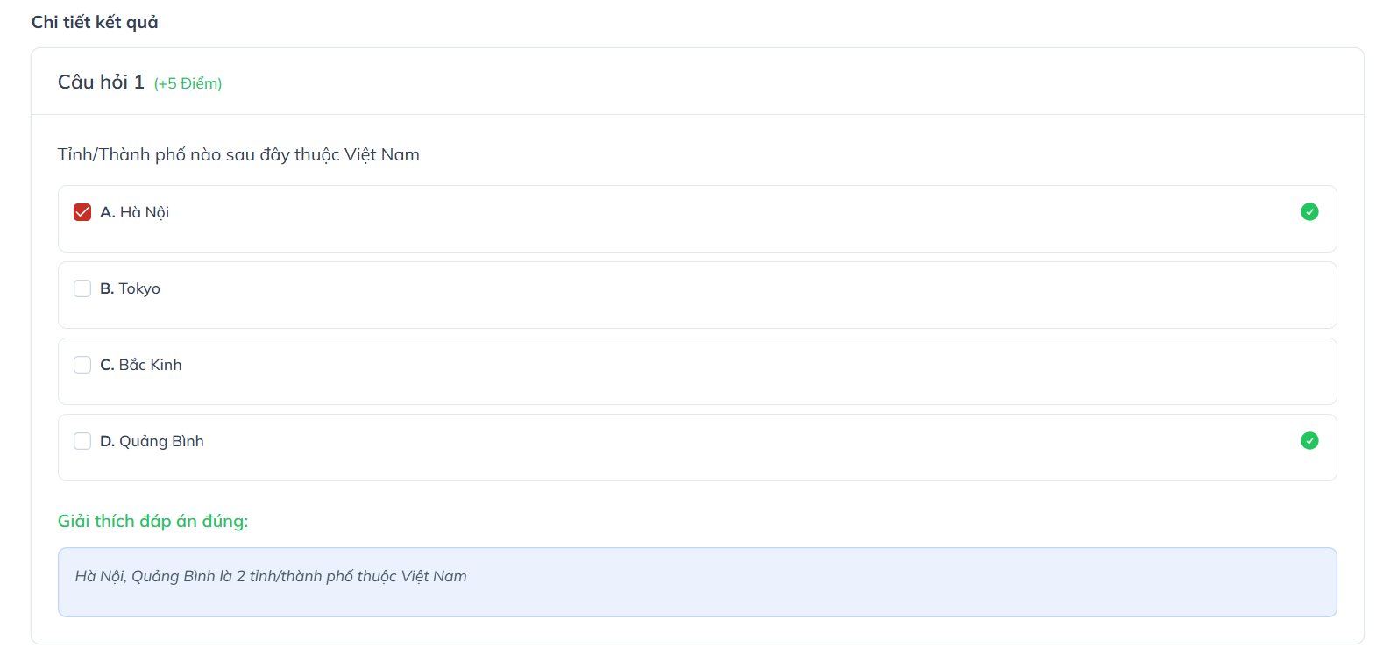Click the 'Câu hỏi 1' question title
The height and width of the screenshot is (662, 1383).
[101, 82]
